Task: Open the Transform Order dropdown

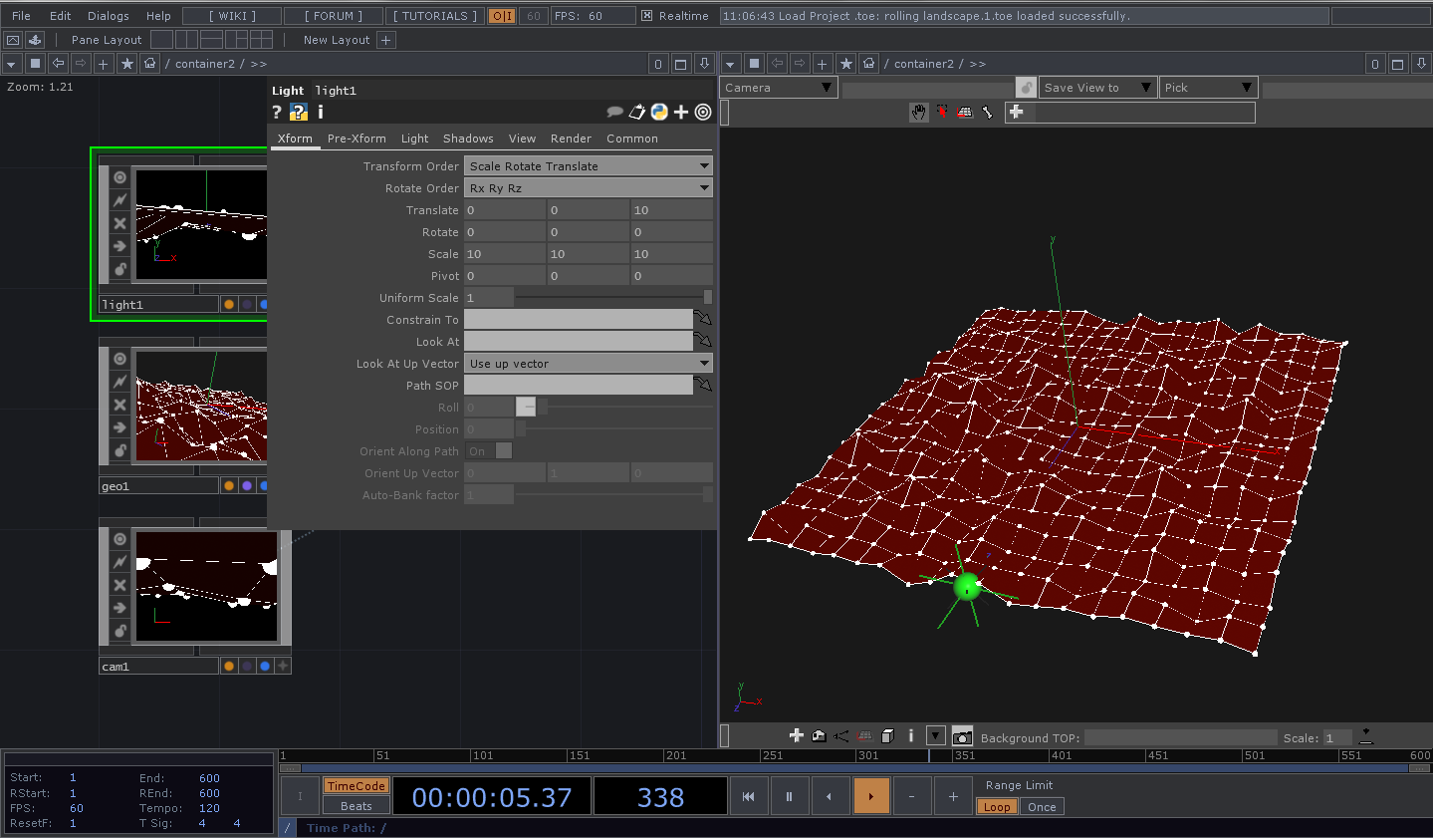Action: 589,166
